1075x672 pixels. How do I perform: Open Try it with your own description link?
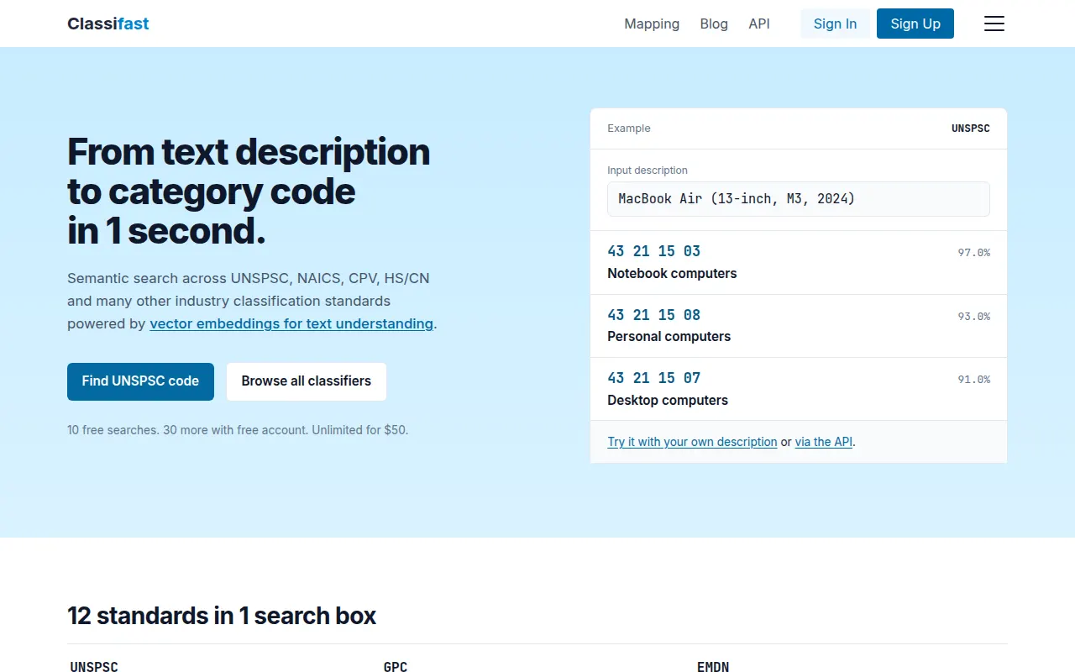(x=692, y=442)
